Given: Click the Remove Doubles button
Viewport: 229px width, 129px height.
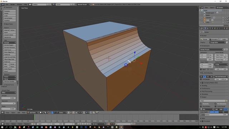Looking at the screenshot, I should pyautogui.click(x=10, y=81).
